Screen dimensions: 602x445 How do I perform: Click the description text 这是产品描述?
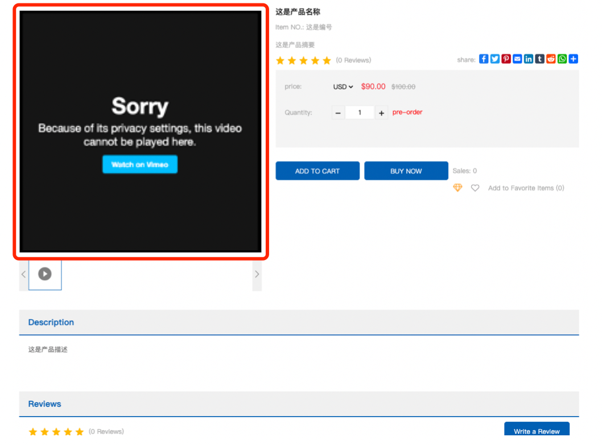click(48, 349)
